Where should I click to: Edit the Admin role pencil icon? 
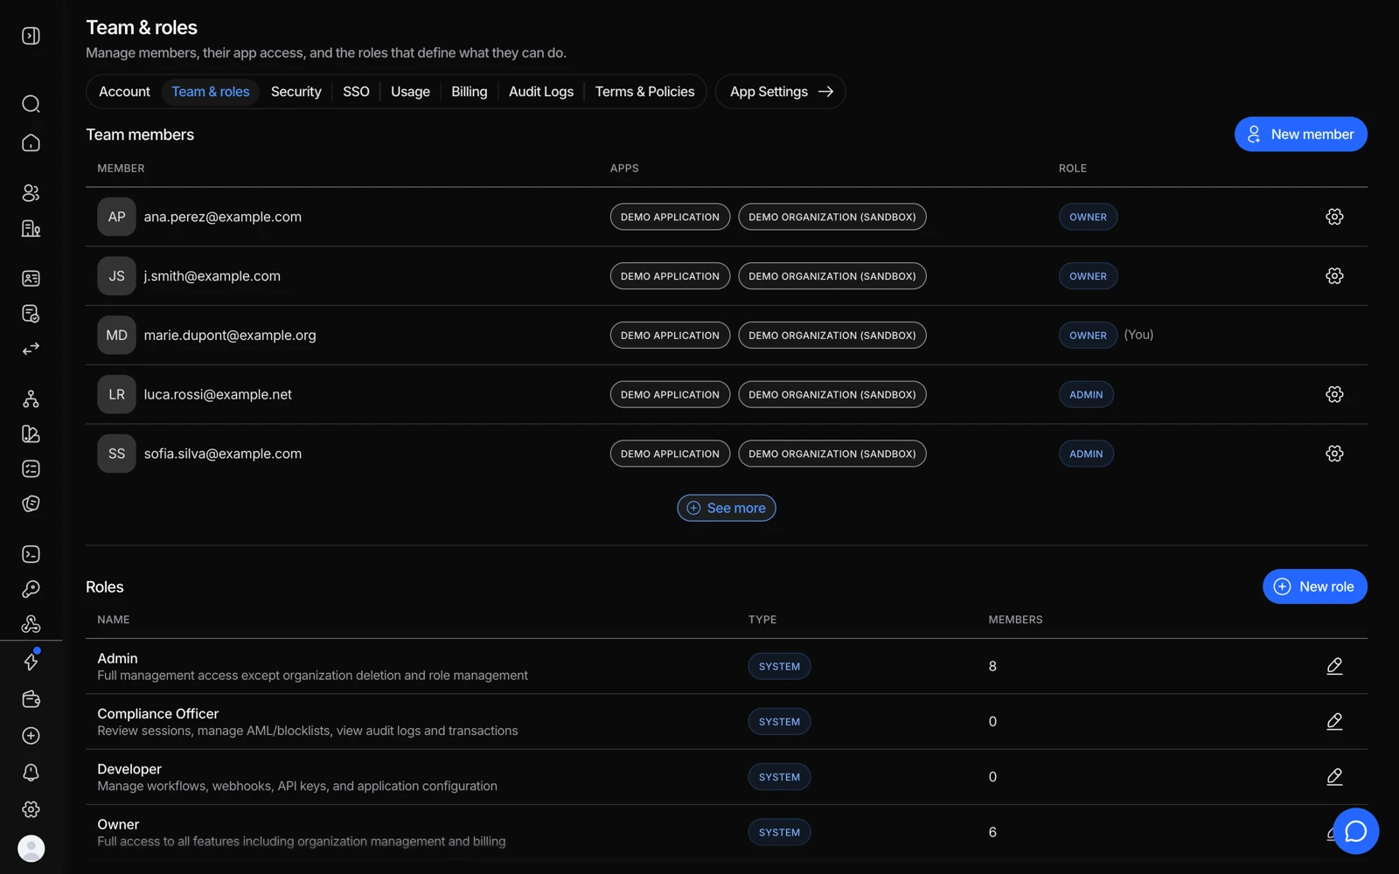point(1334,666)
